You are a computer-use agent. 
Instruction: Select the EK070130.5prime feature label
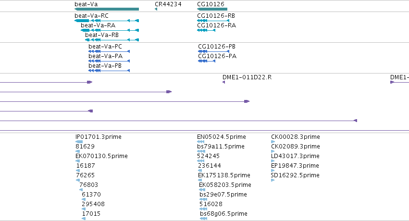[101, 156]
